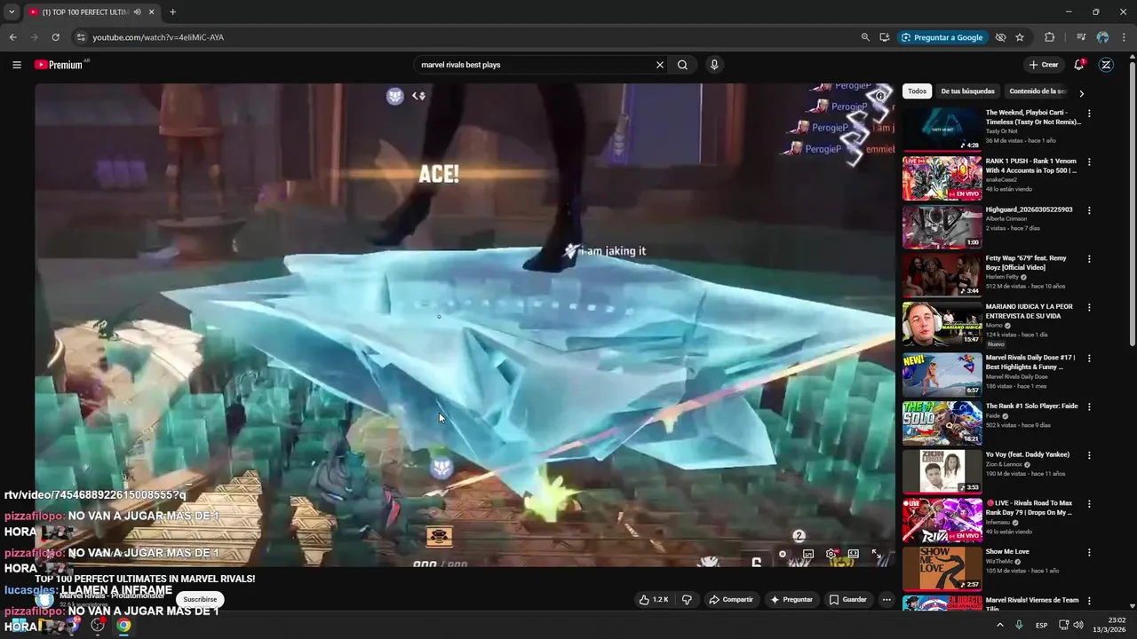Open options for Highguard video
Viewport: 1137px width, 639px height.
[x=1089, y=211]
